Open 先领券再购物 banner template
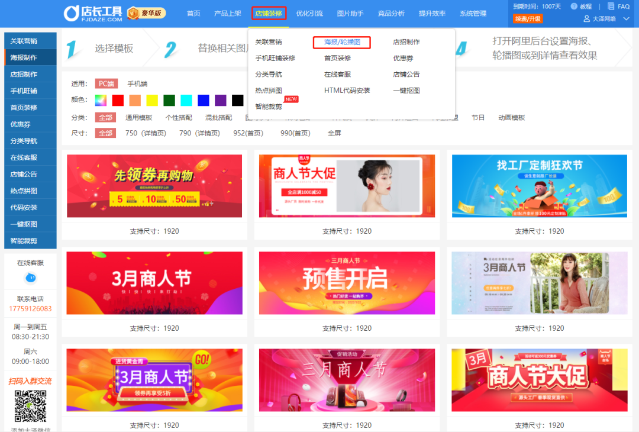This screenshot has height=432, width=639. pyautogui.click(x=154, y=186)
